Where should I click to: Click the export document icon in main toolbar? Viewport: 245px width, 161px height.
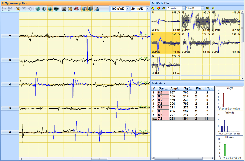(x=97, y=9)
